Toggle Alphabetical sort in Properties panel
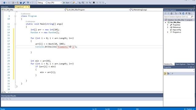 click(x=168, y=74)
